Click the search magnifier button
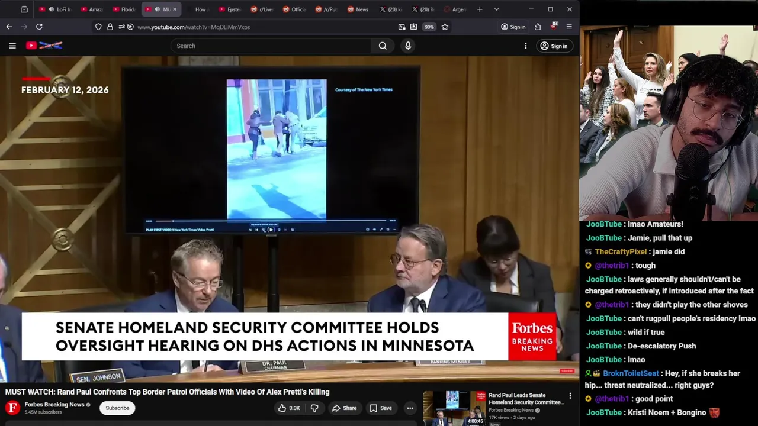Screen dimensions: 758x426 click(383, 46)
